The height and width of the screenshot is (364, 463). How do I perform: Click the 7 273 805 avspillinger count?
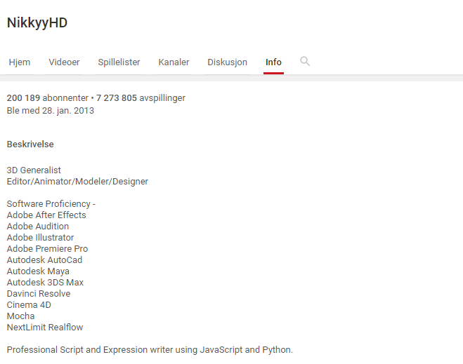(141, 98)
